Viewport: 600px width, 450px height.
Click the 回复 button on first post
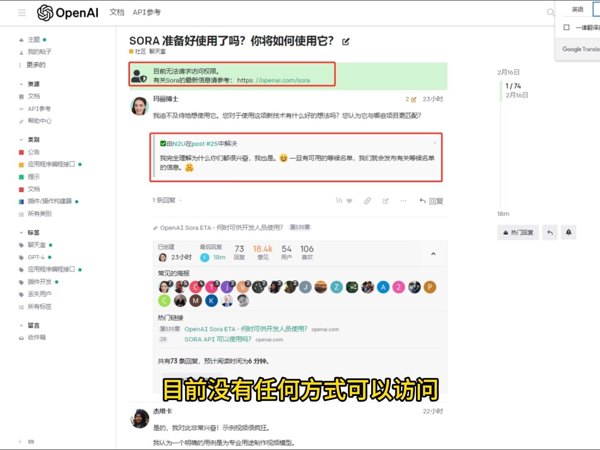[x=431, y=201]
